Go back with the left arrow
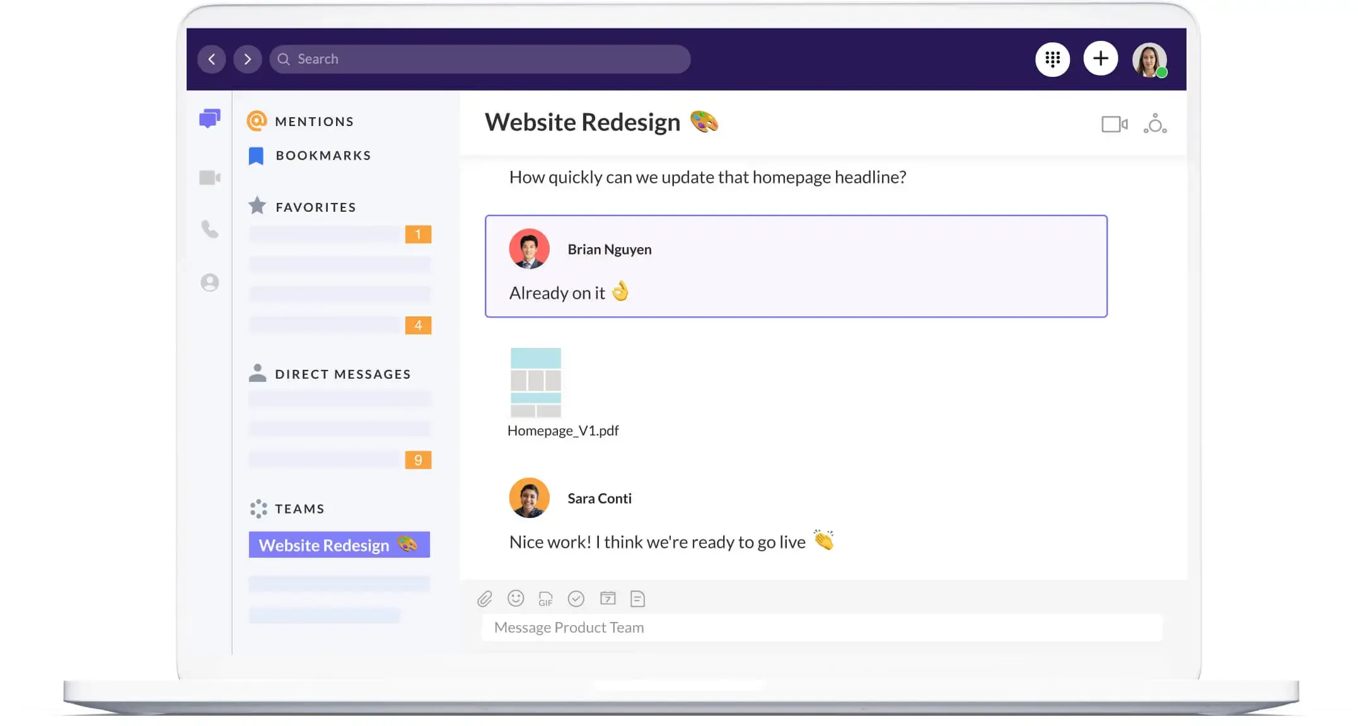The image size is (1358, 726). 212,59
